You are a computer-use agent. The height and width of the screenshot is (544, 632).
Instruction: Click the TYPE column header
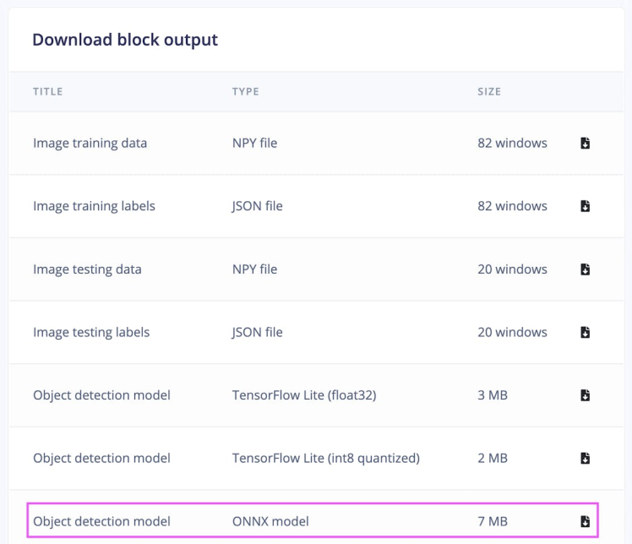tap(245, 91)
